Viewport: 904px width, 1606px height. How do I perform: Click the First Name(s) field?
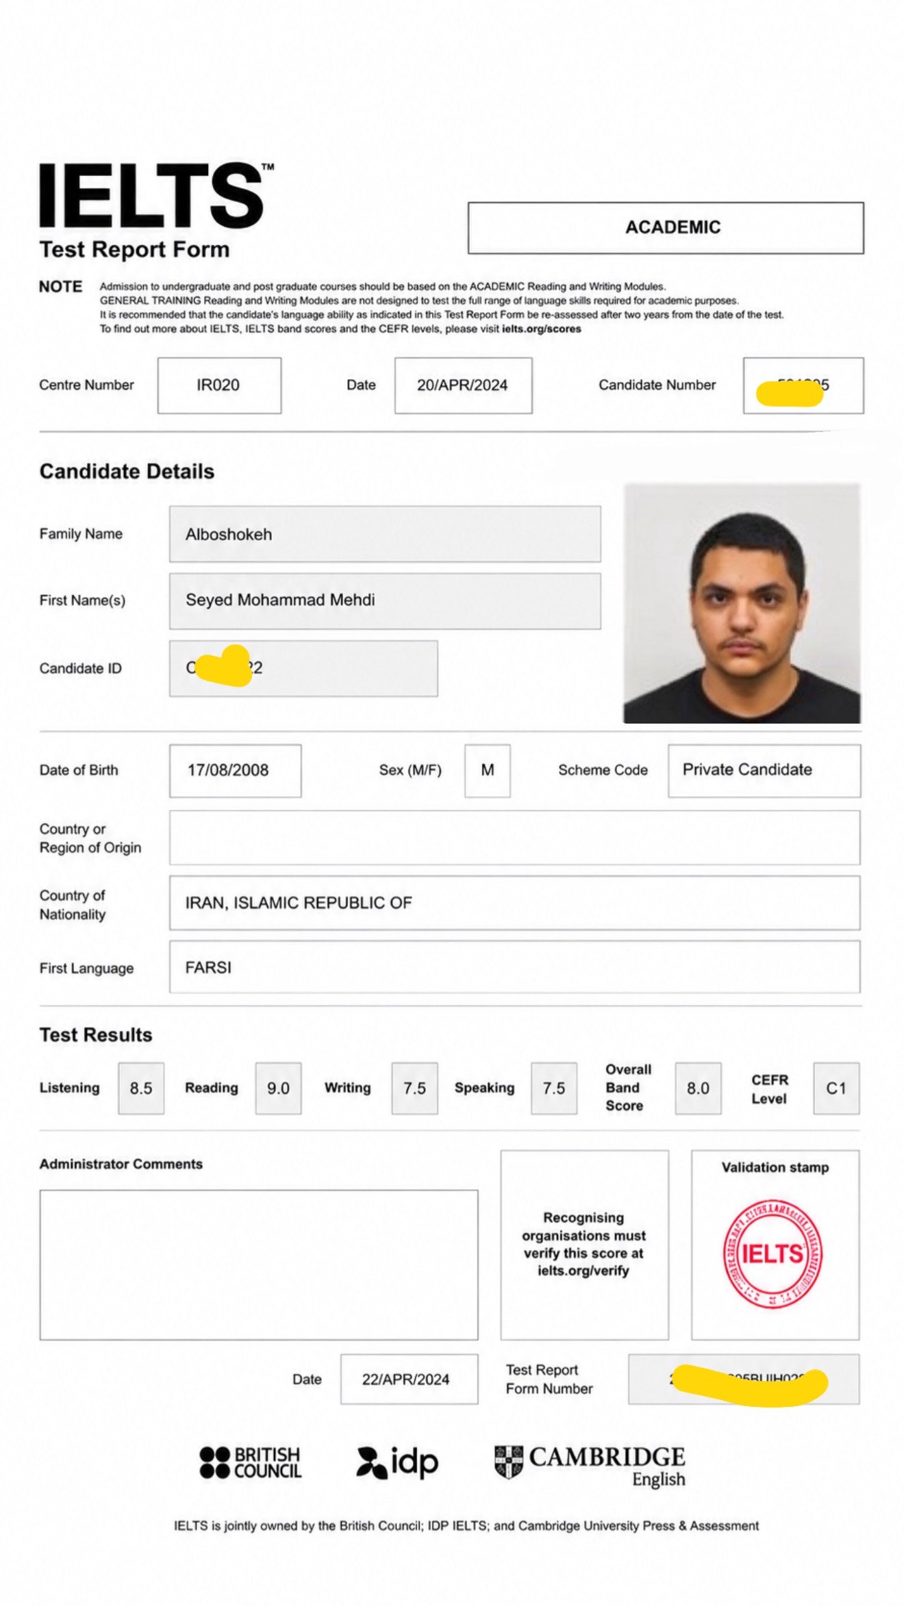[x=385, y=601]
